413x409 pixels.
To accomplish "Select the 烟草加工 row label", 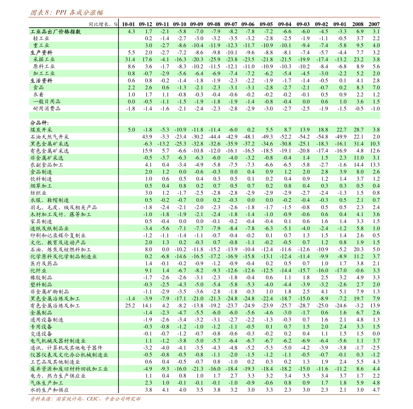I will 41,186.
